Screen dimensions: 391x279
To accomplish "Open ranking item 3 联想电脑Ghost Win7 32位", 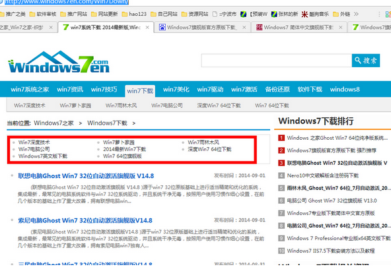I will point(337,163).
